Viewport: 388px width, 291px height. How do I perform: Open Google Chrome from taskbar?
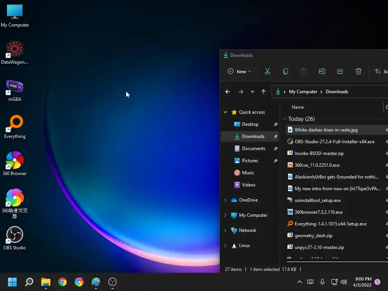[x=63, y=282]
